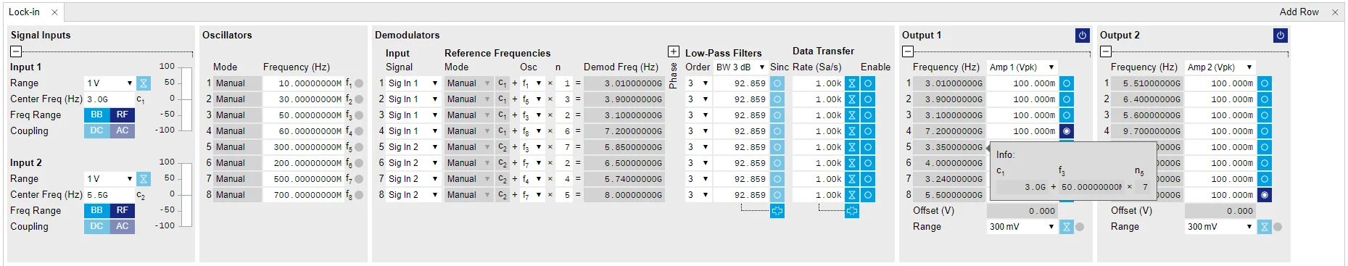This screenshot has height=266, width=1348.
Task: Disable Output 1 amplitude enable row 4
Action: (1067, 131)
